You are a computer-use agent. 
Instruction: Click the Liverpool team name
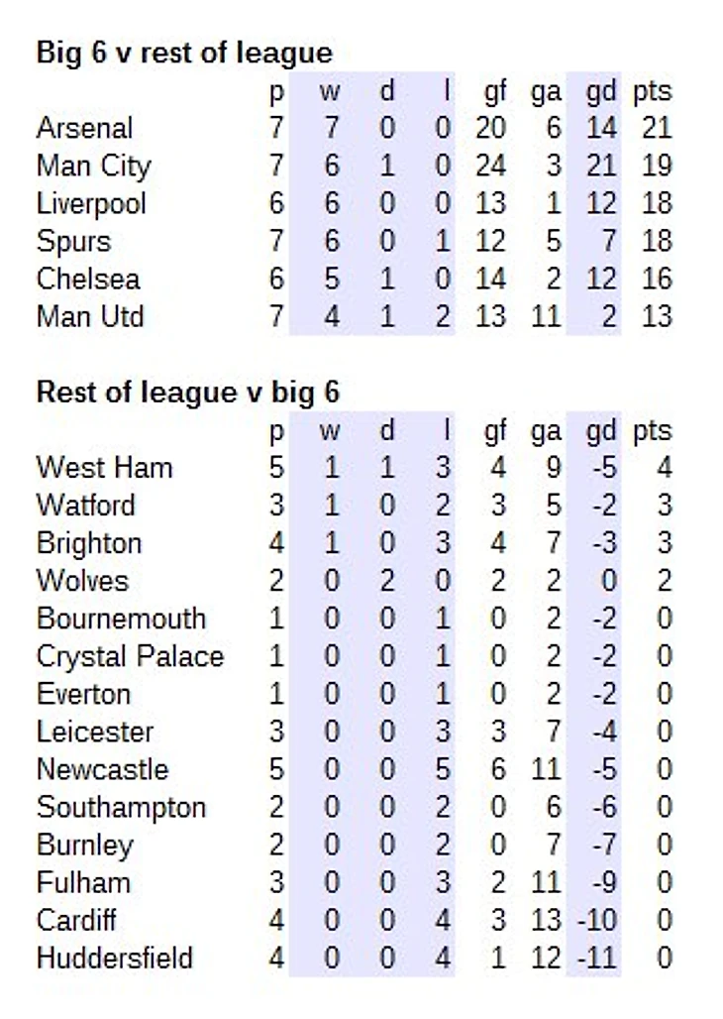[x=91, y=203]
